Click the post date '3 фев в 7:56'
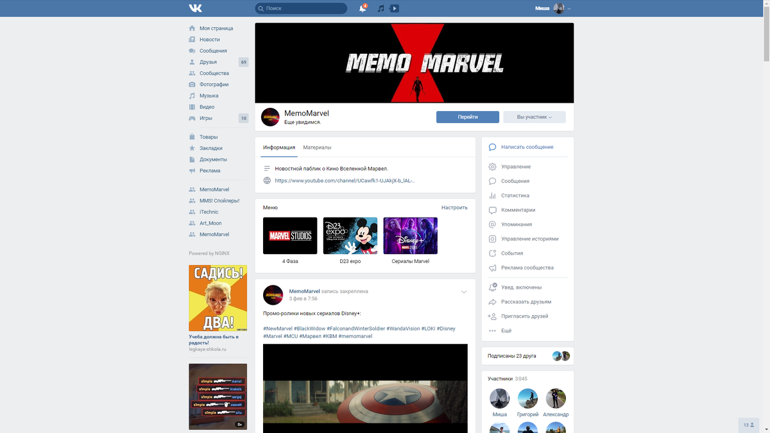770x433 pixels. click(x=304, y=299)
